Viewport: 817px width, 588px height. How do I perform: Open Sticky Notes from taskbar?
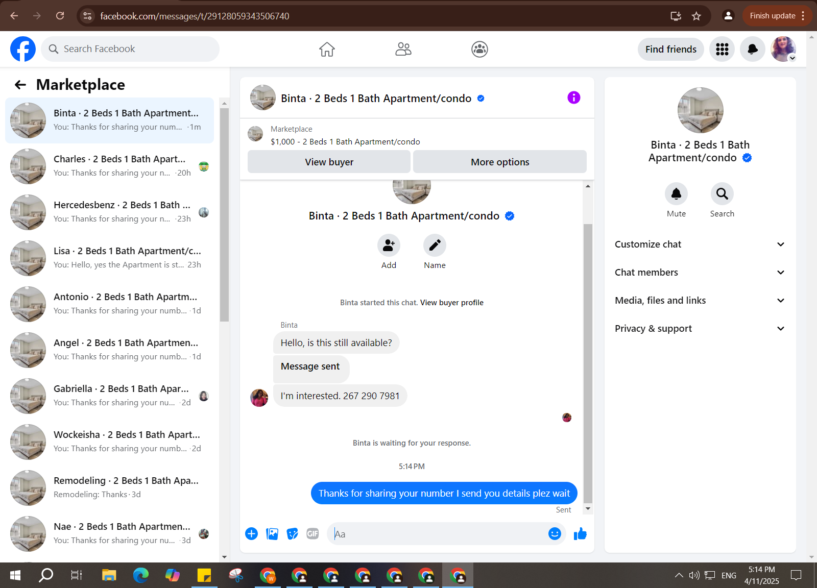tap(204, 575)
